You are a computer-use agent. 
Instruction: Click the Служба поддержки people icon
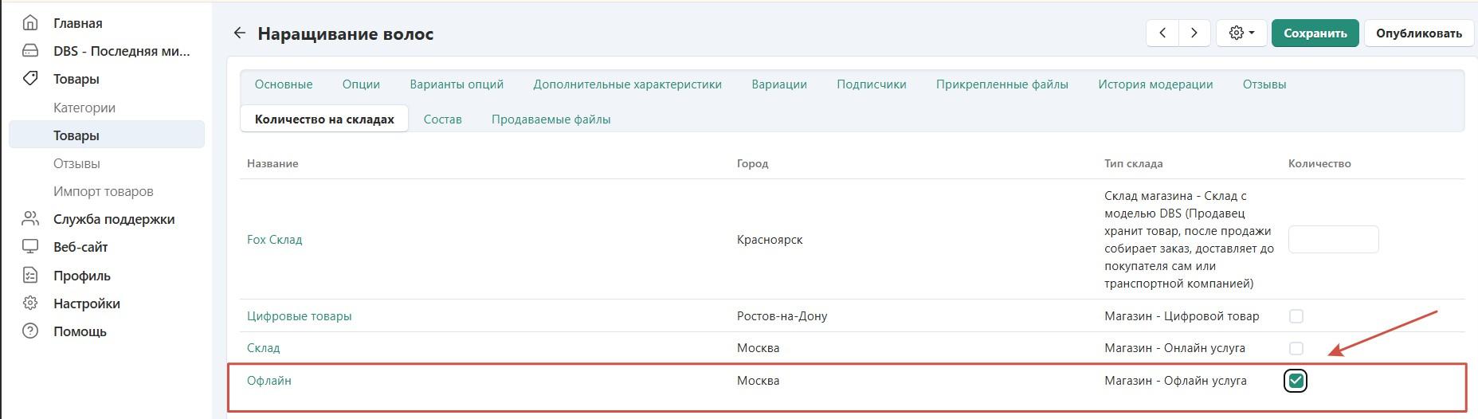coord(30,219)
